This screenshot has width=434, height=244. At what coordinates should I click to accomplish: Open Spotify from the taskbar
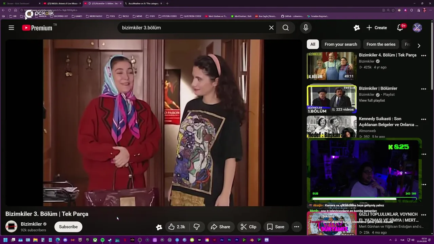tap(102, 240)
